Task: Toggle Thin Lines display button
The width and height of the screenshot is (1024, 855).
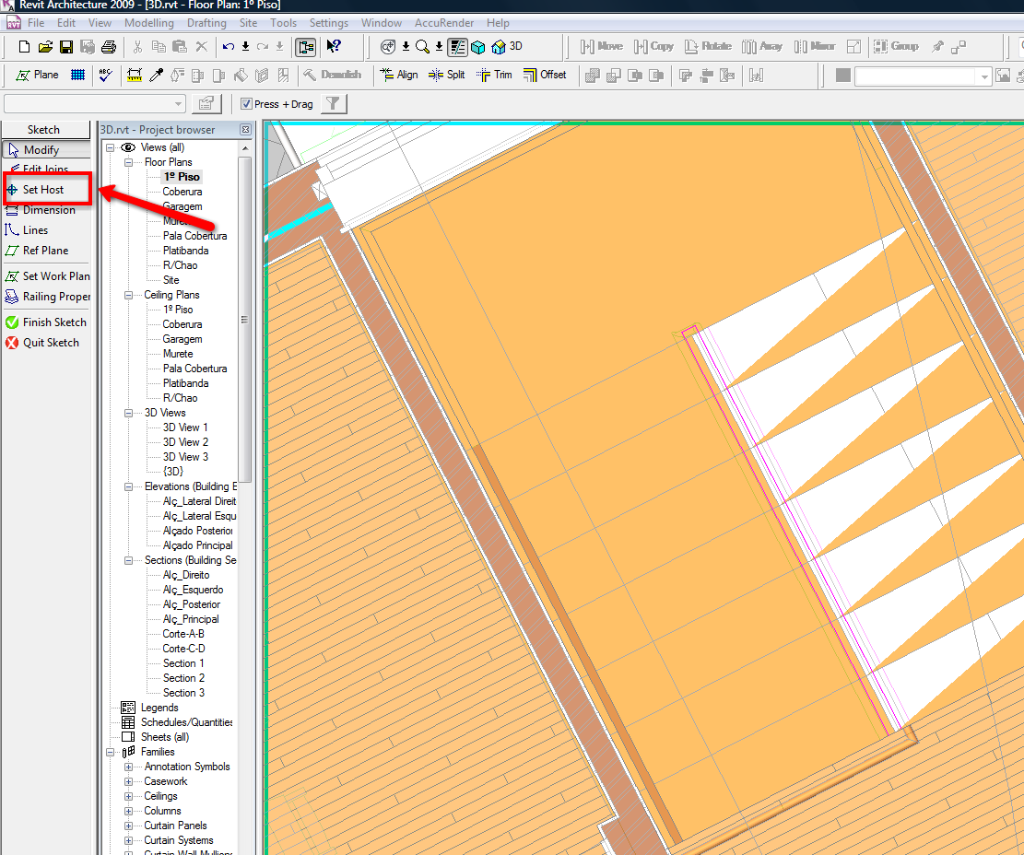Action: point(458,47)
